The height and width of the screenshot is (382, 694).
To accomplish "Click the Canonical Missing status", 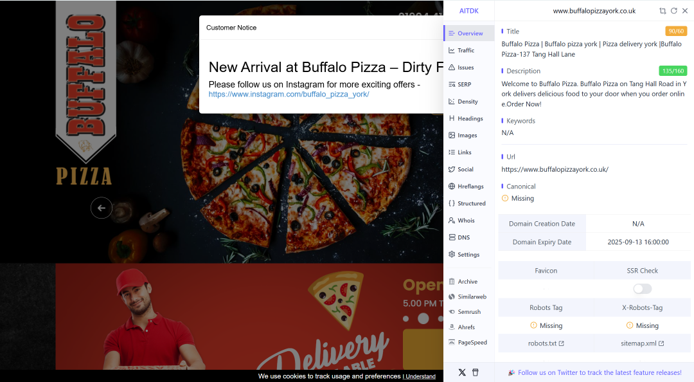I will (518, 199).
